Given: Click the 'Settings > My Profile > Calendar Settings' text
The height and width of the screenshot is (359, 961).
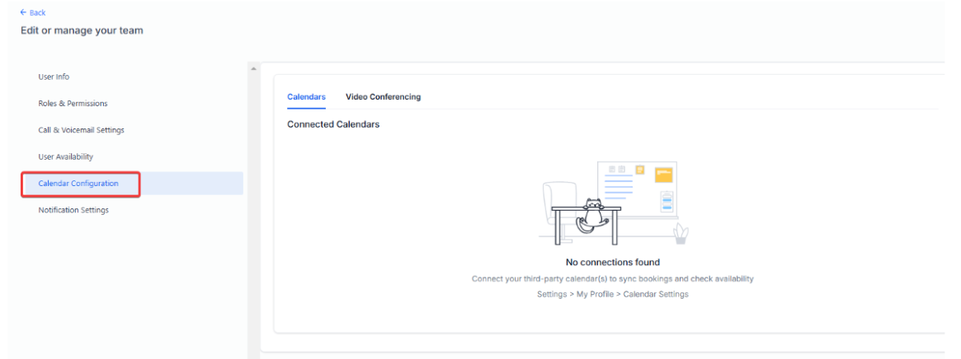Looking at the screenshot, I should pos(612,294).
